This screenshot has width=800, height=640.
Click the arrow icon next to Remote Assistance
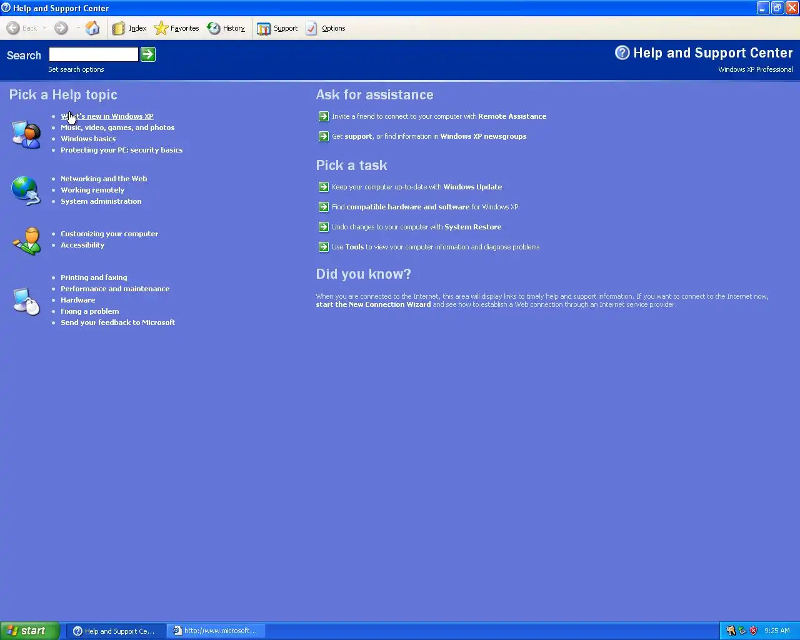coord(324,116)
